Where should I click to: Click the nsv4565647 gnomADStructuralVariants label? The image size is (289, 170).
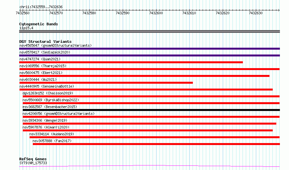click(x=56, y=45)
